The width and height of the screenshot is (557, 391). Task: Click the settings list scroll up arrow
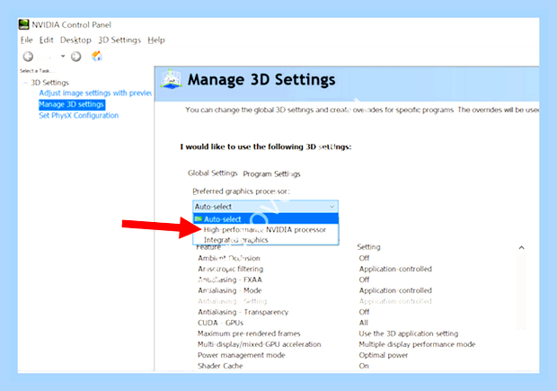click(521, 247)
